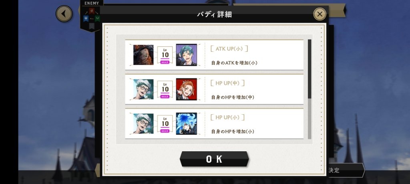
Task: Select the [HP UP(小)] title
Action: [227, 117]
